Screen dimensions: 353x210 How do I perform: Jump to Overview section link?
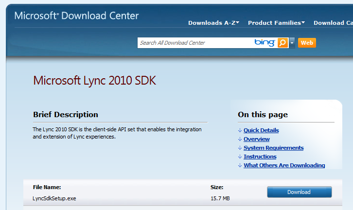point(256,139)
